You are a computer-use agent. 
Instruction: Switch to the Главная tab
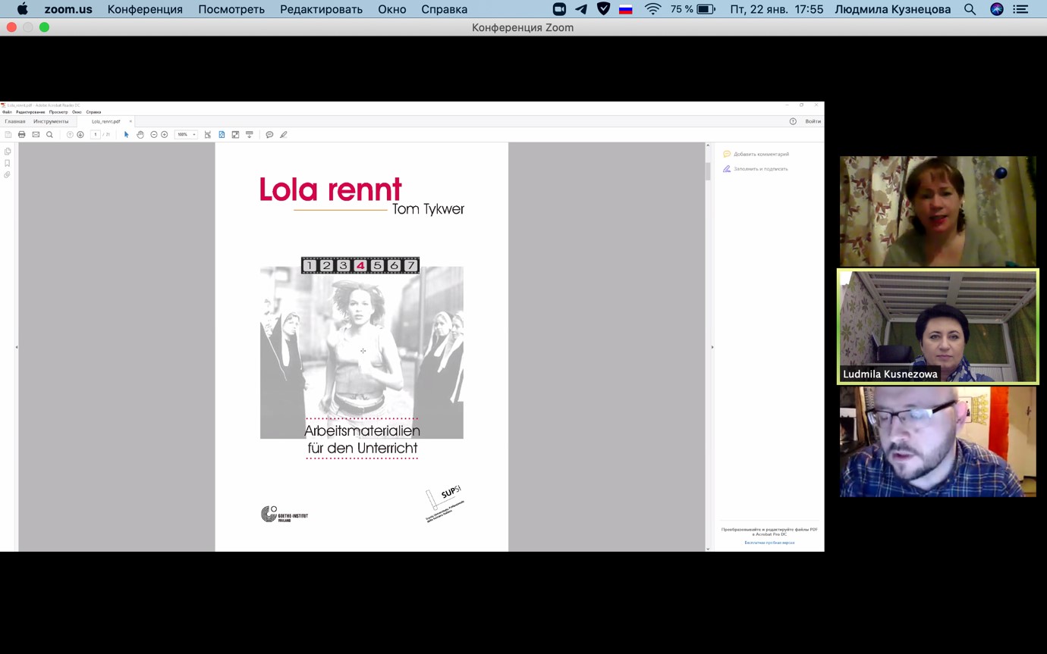point(15,121)
